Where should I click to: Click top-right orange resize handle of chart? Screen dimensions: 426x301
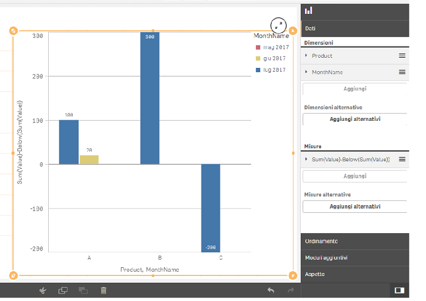click(293, 30)
